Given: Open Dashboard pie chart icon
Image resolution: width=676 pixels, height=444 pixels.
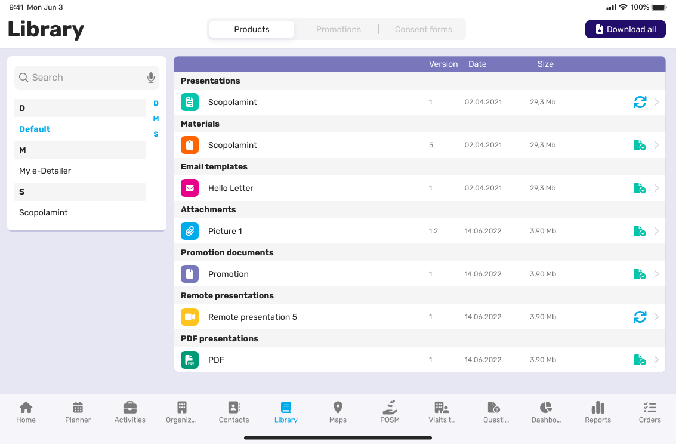Looking at the screenshot, I should [x=545, y=408].
